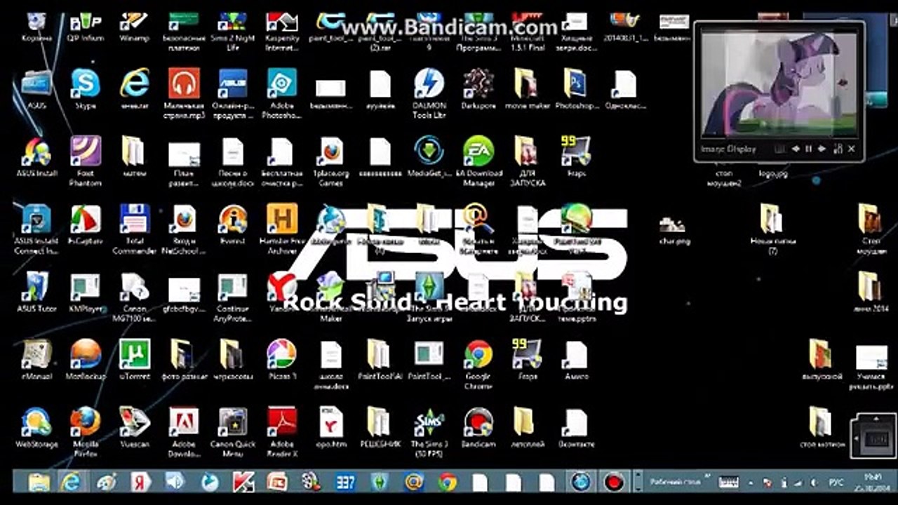Launch uTorrent from the desktop
Image resolution: width=898 pixels, height=505 pixels.
(x=135, y=360)
